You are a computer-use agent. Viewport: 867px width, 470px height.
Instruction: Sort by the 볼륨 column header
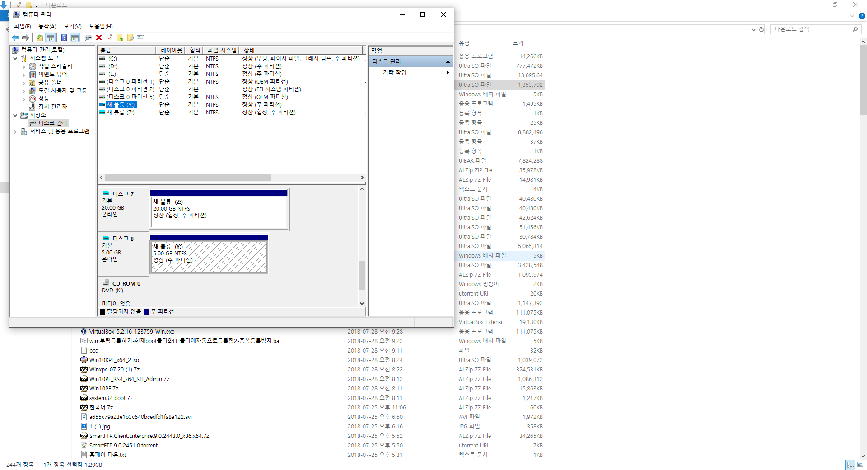pyautogui.click(x=126, y=50)
